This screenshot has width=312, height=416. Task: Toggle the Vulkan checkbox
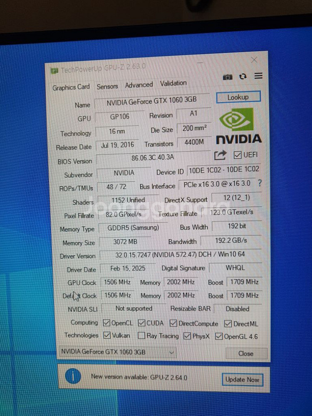click(107, 335)
